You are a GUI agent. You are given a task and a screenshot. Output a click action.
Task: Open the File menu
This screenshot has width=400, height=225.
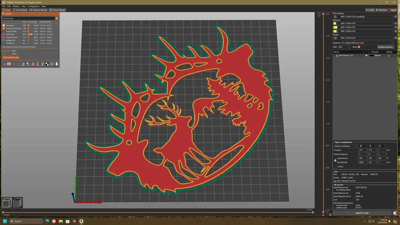pyautogui.click(x=4, y=6)
